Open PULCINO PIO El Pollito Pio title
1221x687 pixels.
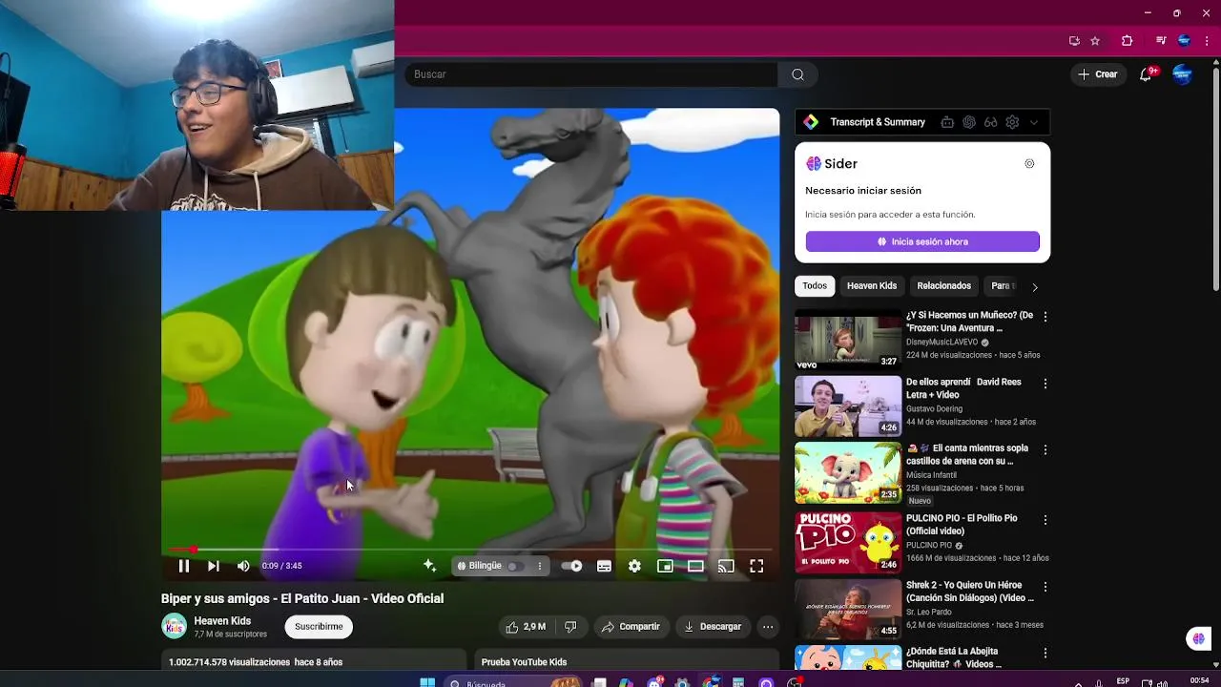click(962, 525)
